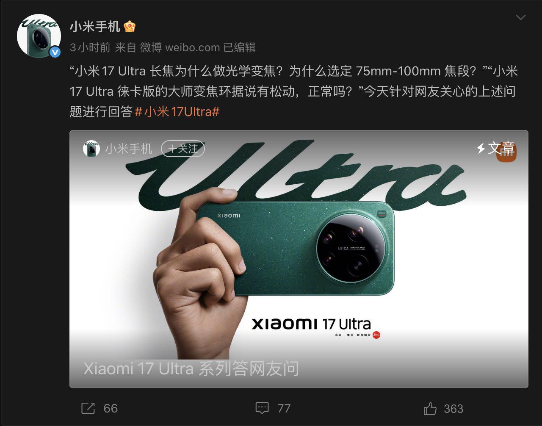Click the repost share icon
The width and height of the screenshot is (542, 426).
(x=88, y=408)
